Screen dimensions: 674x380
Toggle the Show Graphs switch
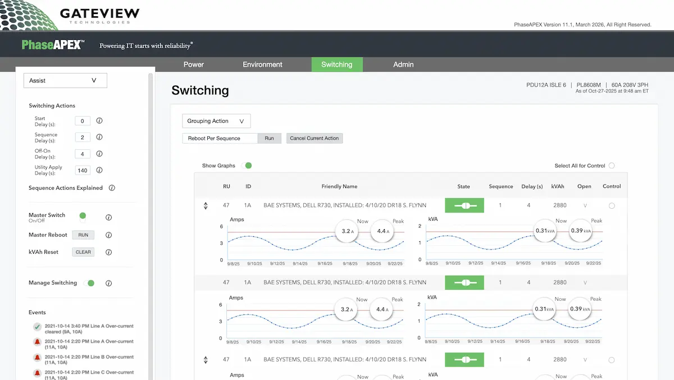pos(247,166)
